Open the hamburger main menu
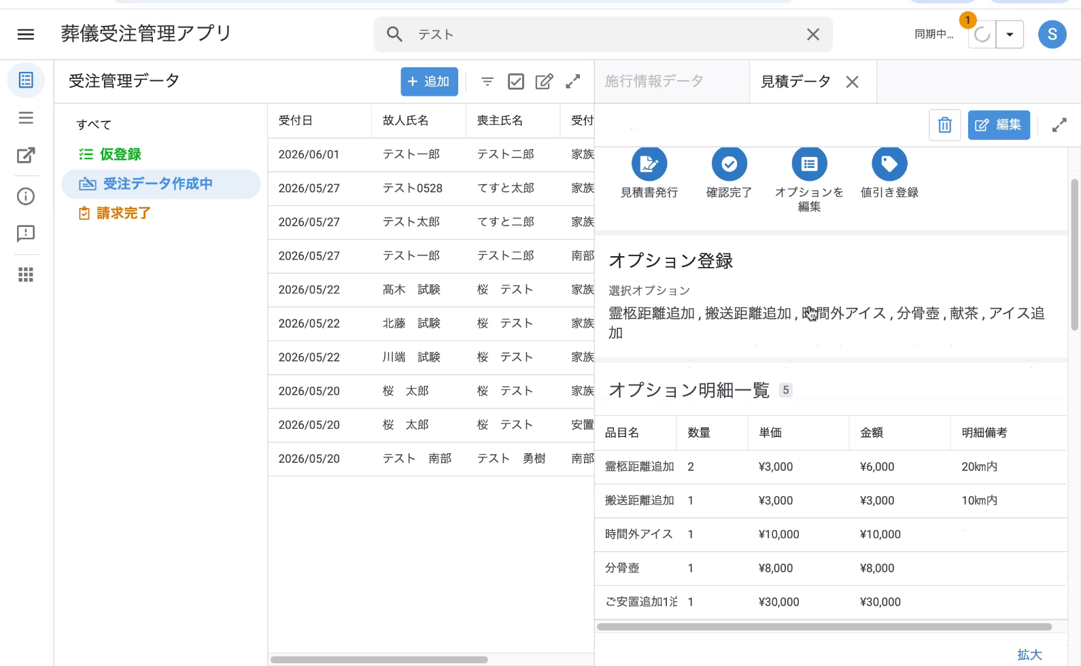The height and width of the screenshot is (666, 1081). pos(26,34)
